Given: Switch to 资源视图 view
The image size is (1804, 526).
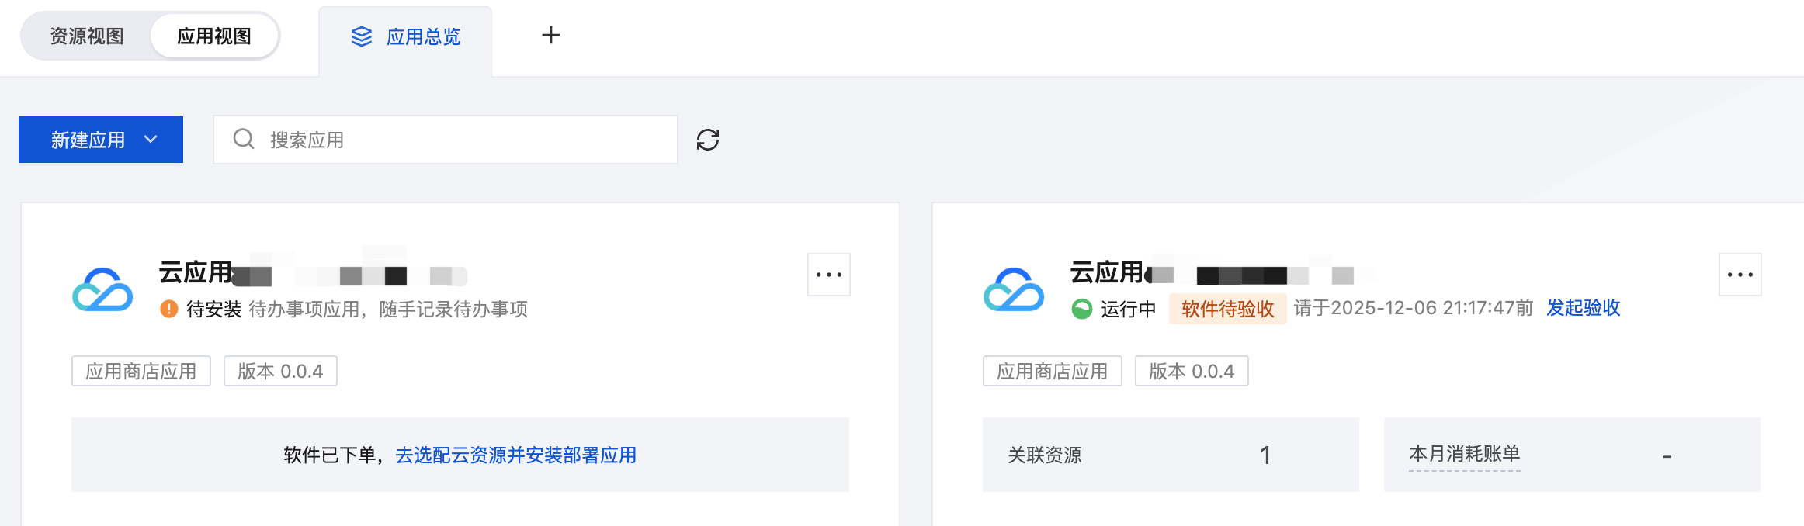Looking at the screenshot, I should (x=87, y=36).
